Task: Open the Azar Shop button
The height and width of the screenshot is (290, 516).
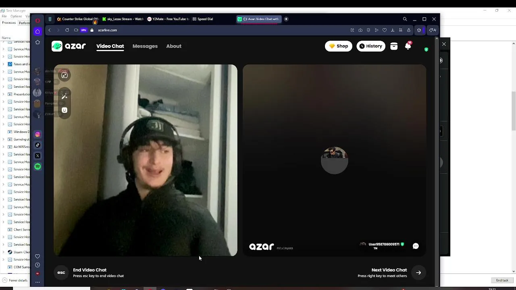Action: 339,46
